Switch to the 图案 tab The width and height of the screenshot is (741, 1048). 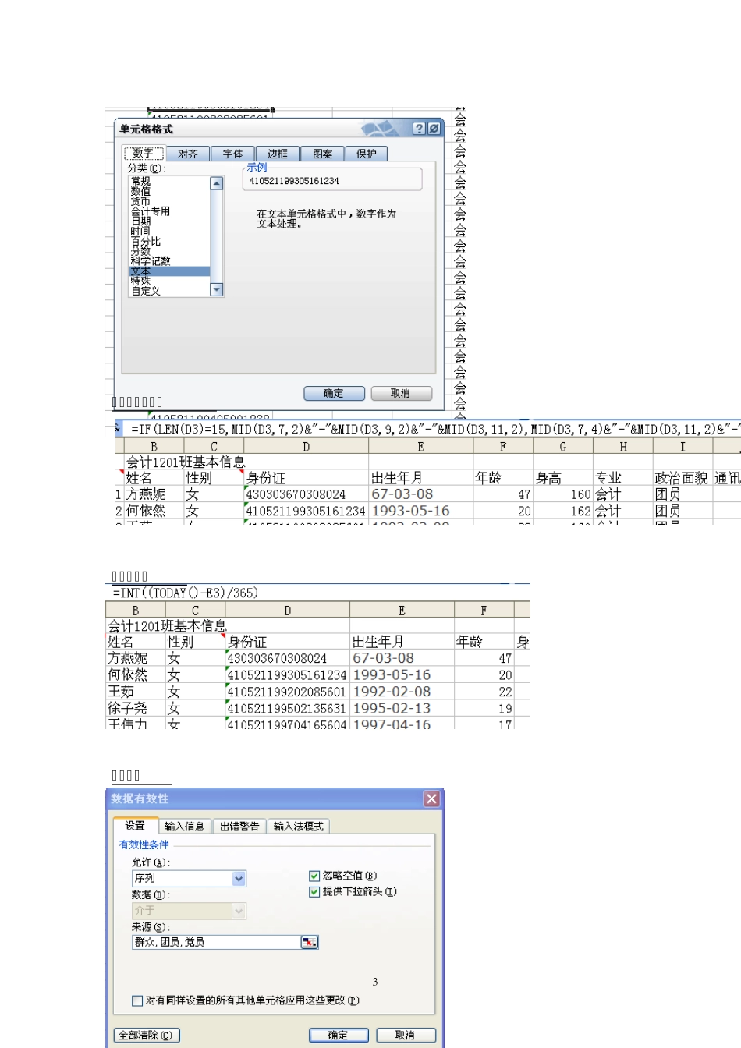click(322, 154)
